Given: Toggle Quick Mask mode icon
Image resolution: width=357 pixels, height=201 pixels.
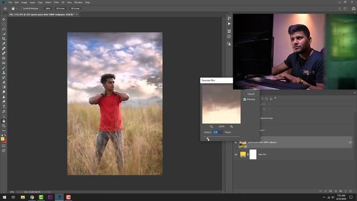Looking at the screenshot, I should tap(4, 146).
